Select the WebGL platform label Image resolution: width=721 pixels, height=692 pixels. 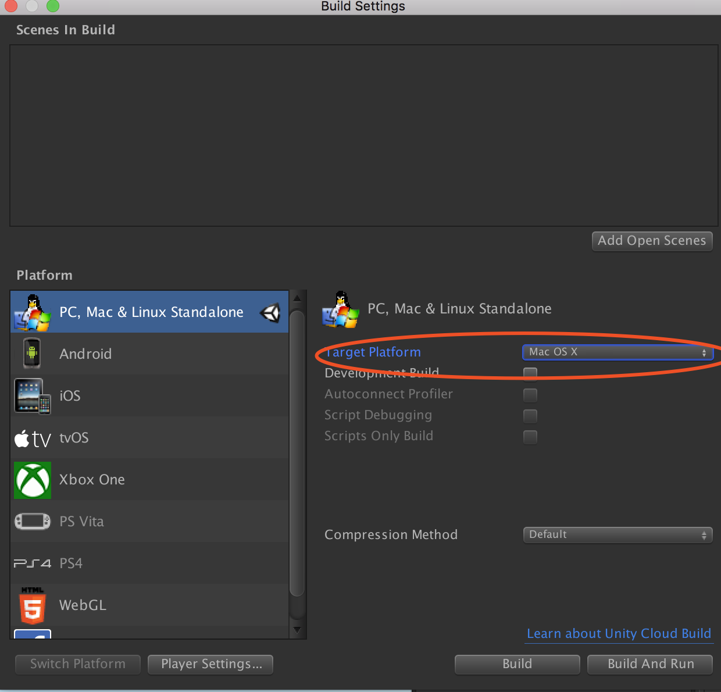point(83,605)
